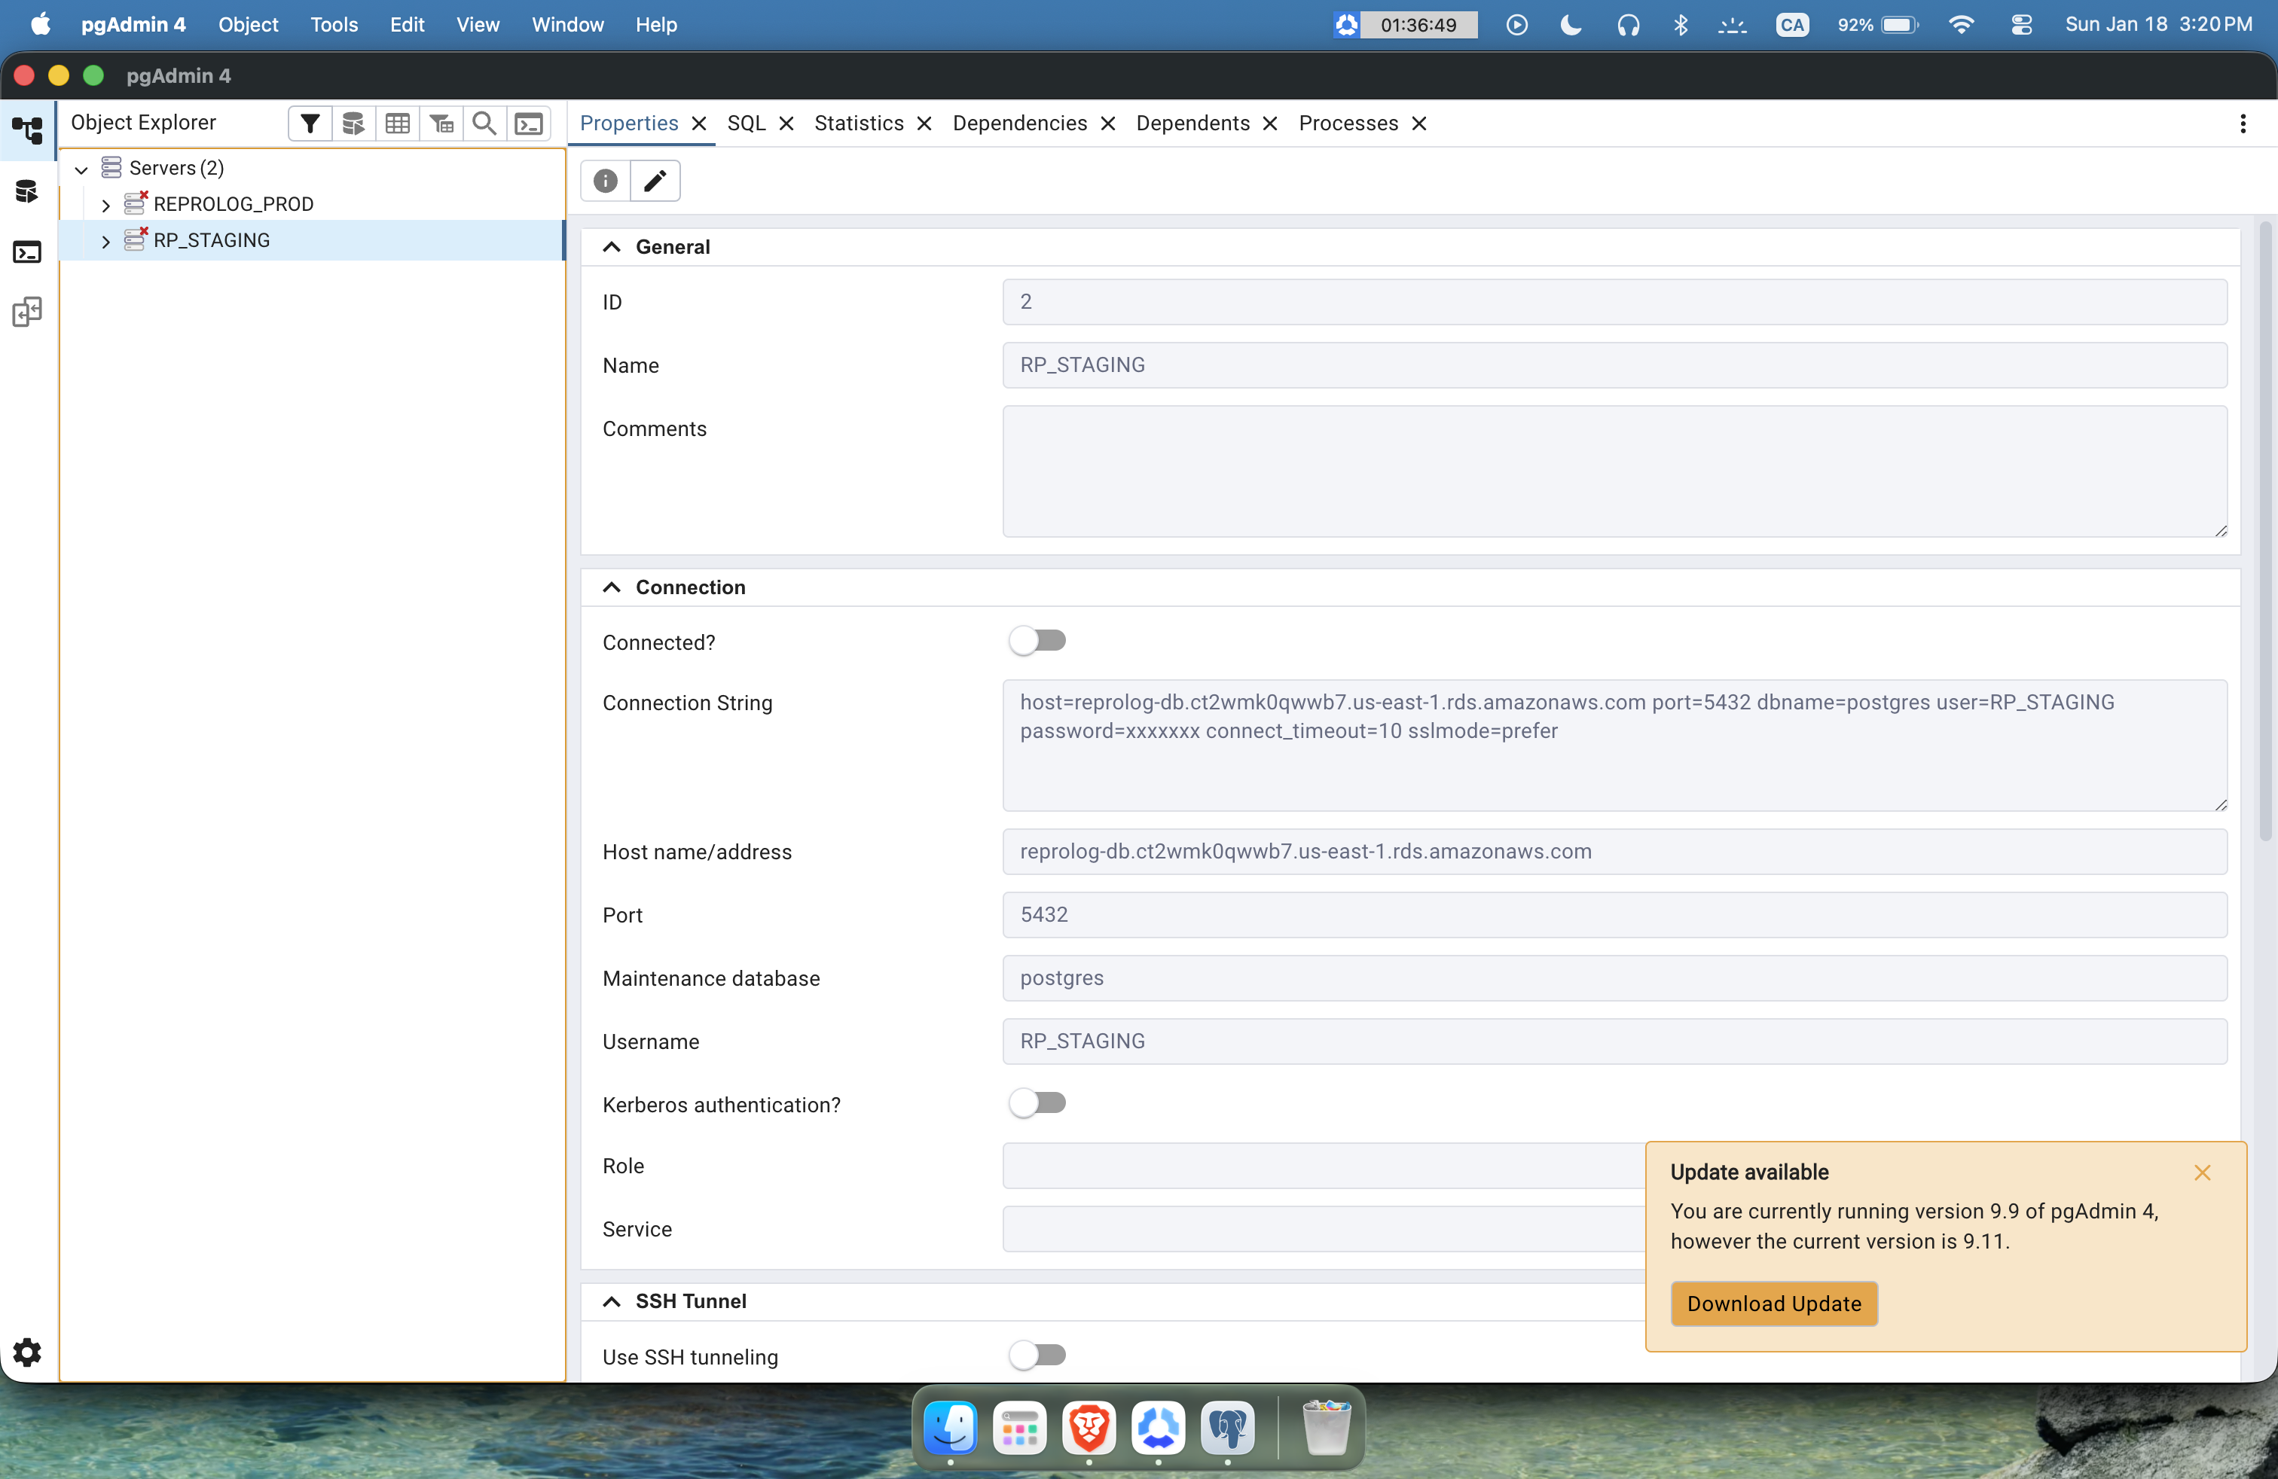Open the Settings gear in sidebar
The width and height of the screenshot is (2278, 1479).
tap(28, 1352)
